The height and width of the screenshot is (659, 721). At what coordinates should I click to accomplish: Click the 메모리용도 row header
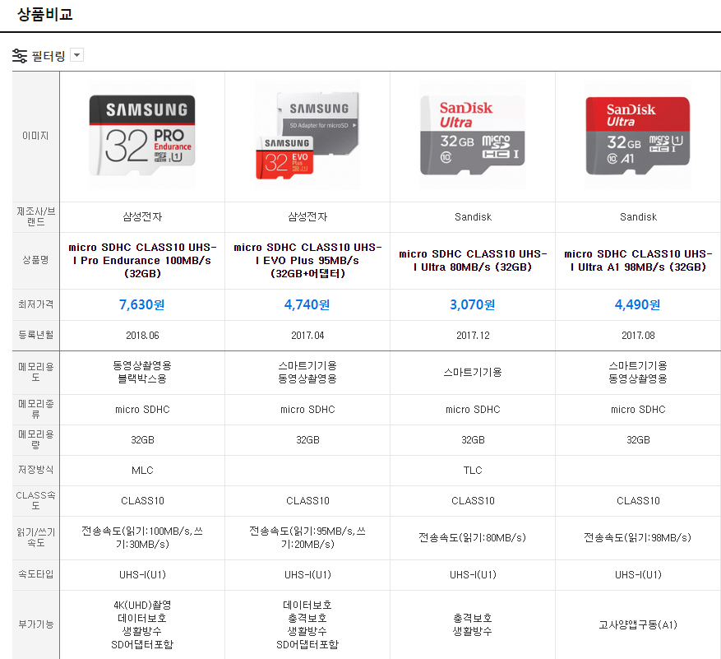36,372
